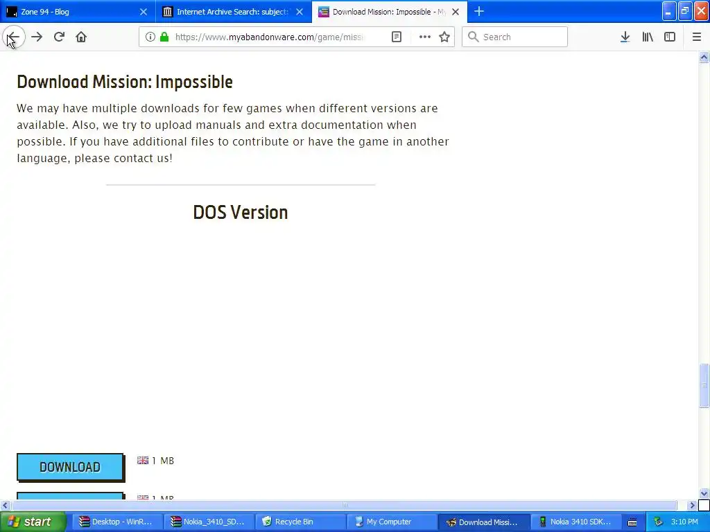Click the scroll up arrow
This screenshot has width=710, height=532.
tap(704, 57)
